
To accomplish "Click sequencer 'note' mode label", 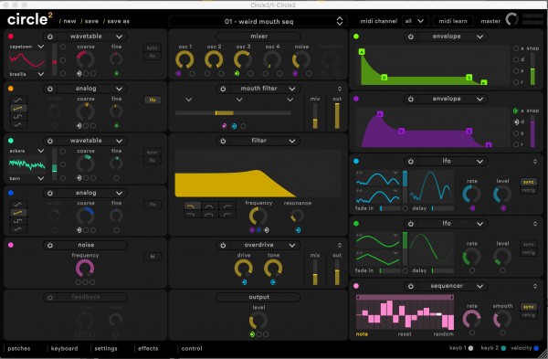I will [x=362, y=334].
